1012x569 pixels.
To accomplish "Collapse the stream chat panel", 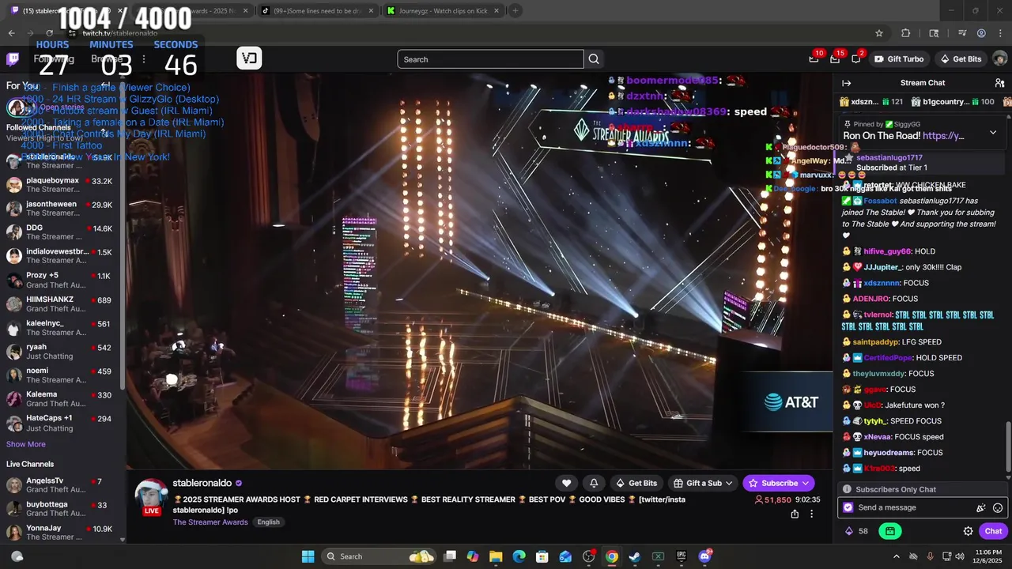I will pyautogui.click(x=847, y=83).
